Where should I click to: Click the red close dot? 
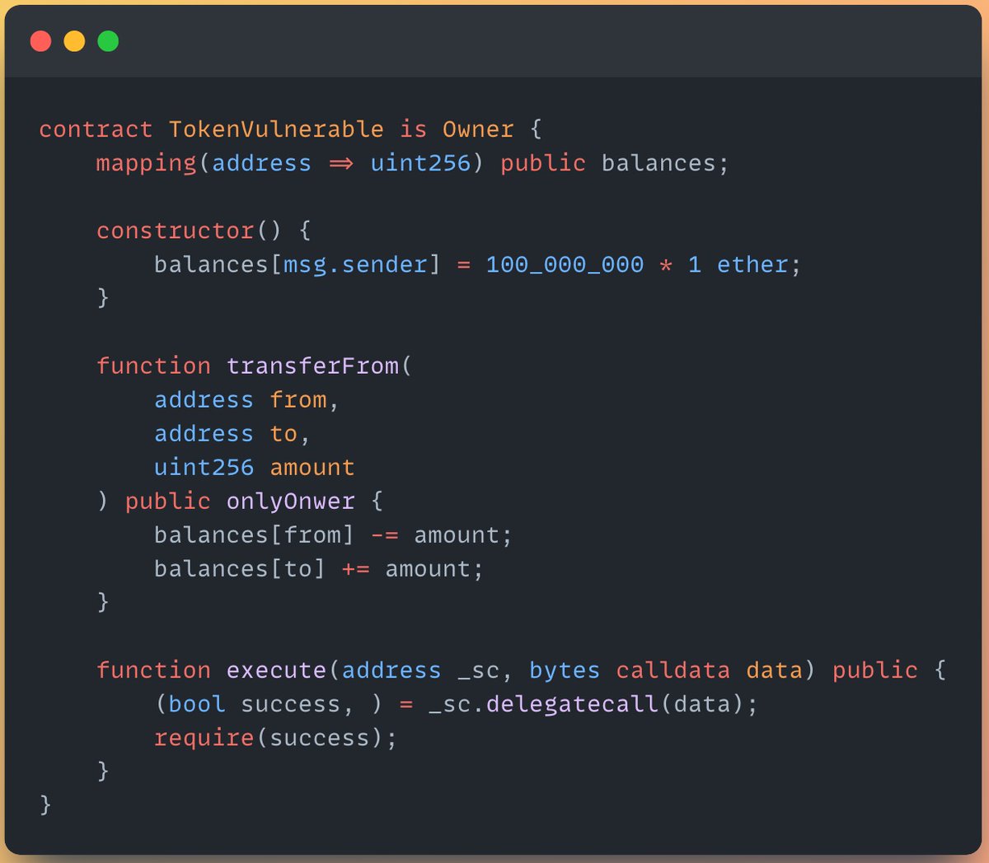[40, 40]
